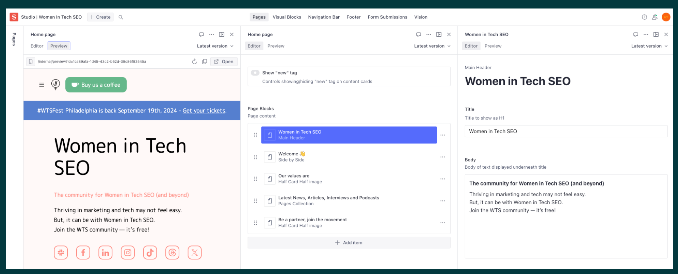Switch to the Visual Blocks tab

click(x=287, y=17)
